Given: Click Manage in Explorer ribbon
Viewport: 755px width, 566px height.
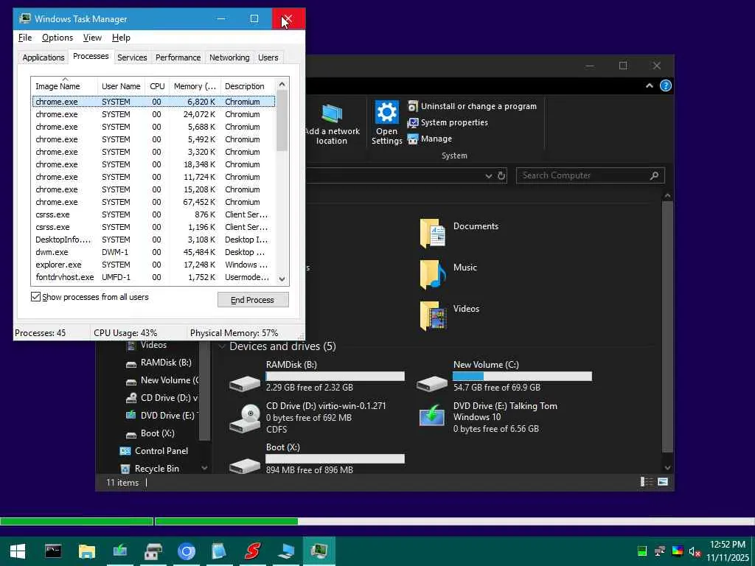Looking at the screenshot, I should (x=430, y=139).
